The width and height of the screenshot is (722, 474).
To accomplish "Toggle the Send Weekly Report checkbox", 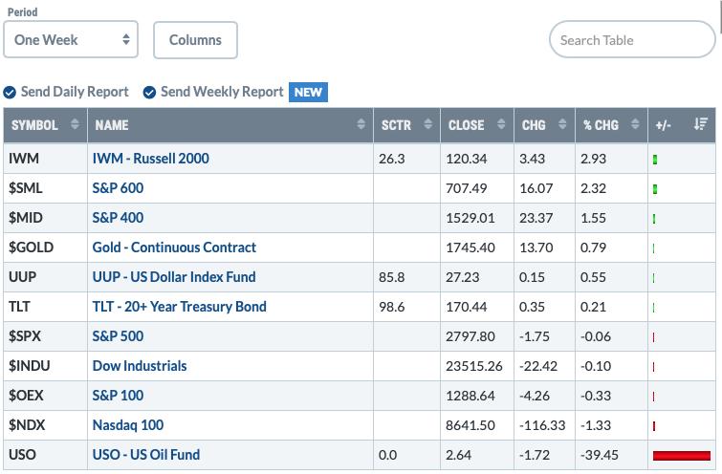I will [x=149, y=92].
